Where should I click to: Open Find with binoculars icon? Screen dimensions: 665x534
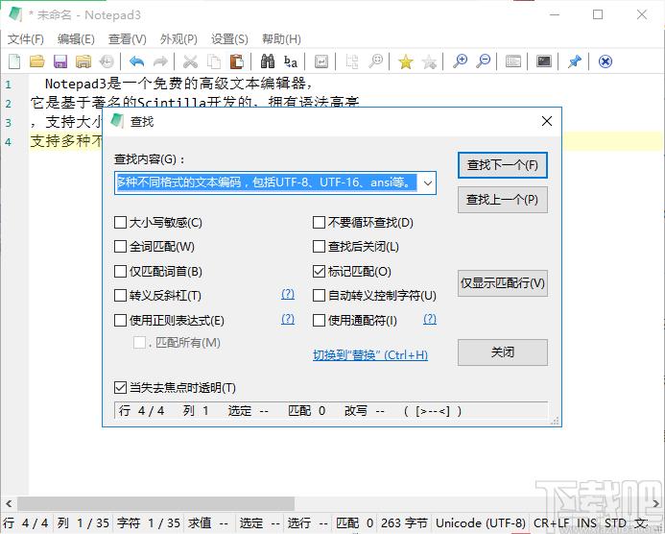click(x=267, y=61)
